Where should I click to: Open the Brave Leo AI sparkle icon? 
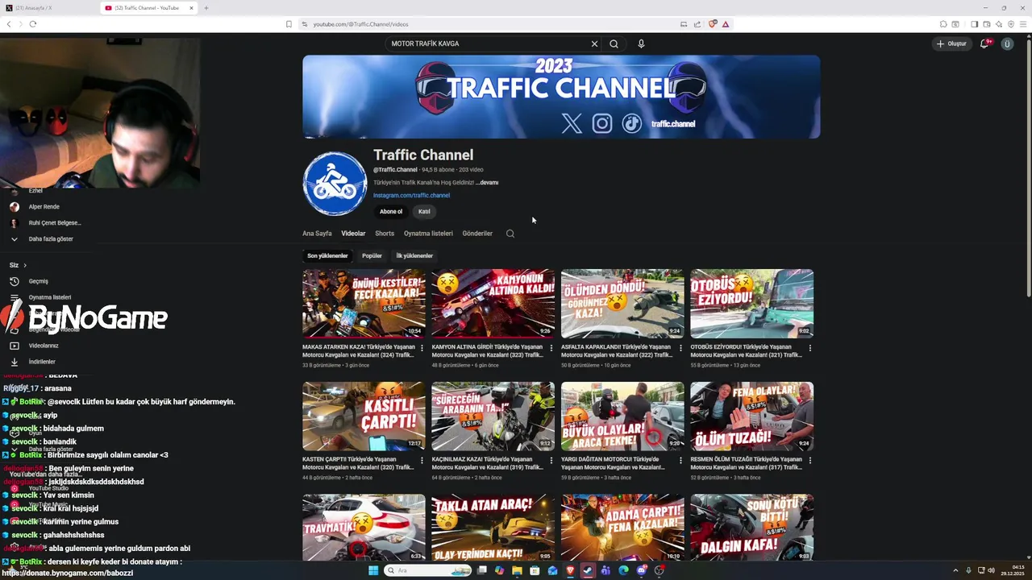click(x=998, y=24)
